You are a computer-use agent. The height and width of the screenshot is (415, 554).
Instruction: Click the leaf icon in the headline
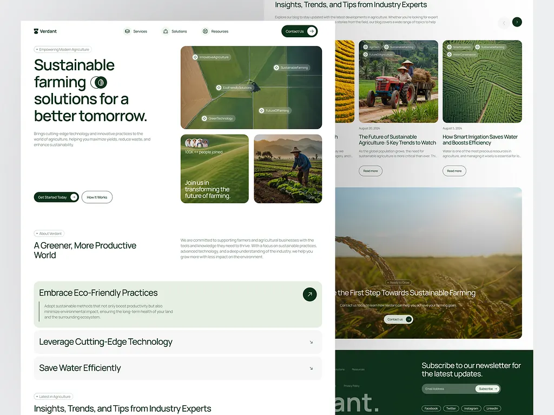pos(98,83)
